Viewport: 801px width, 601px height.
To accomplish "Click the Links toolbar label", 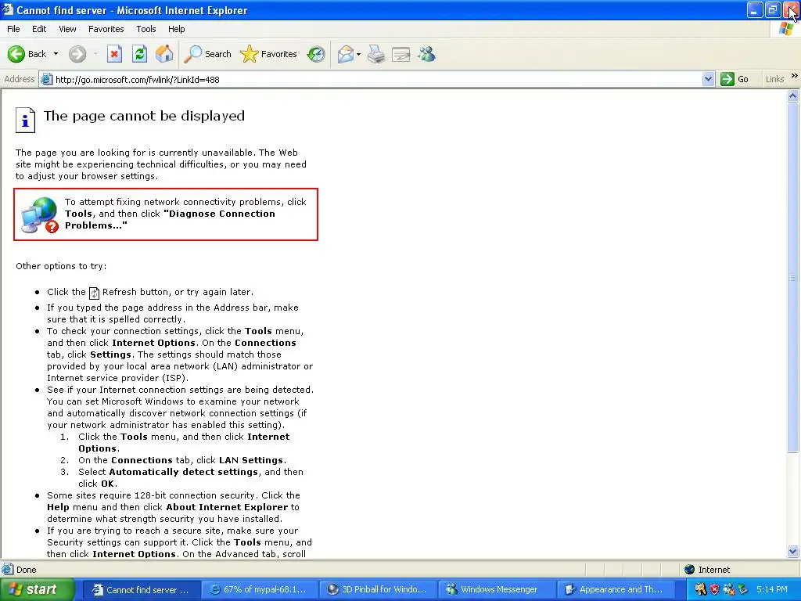I will tap(774, 79).
